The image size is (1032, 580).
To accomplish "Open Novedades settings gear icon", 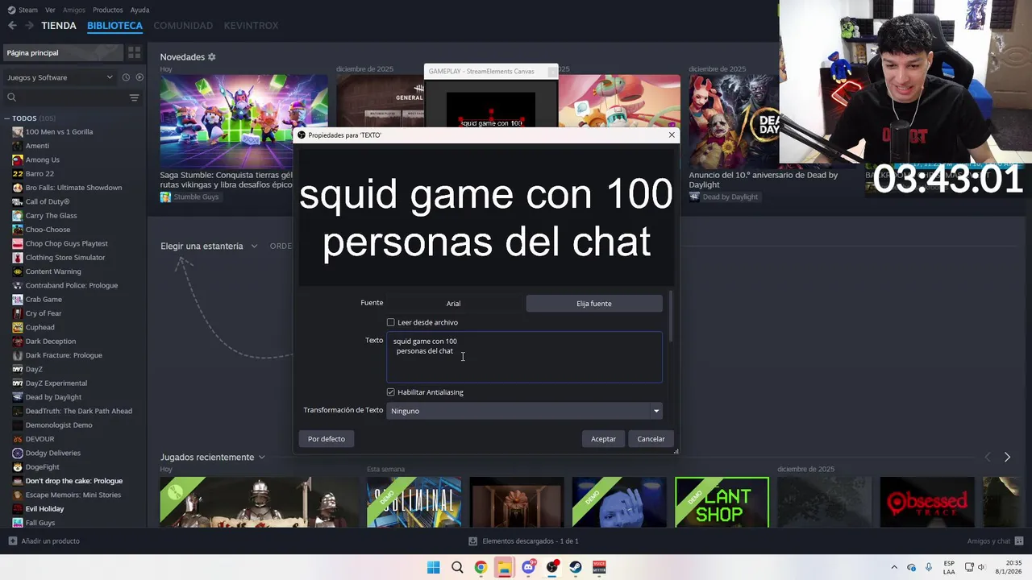I will coord(212,57).
